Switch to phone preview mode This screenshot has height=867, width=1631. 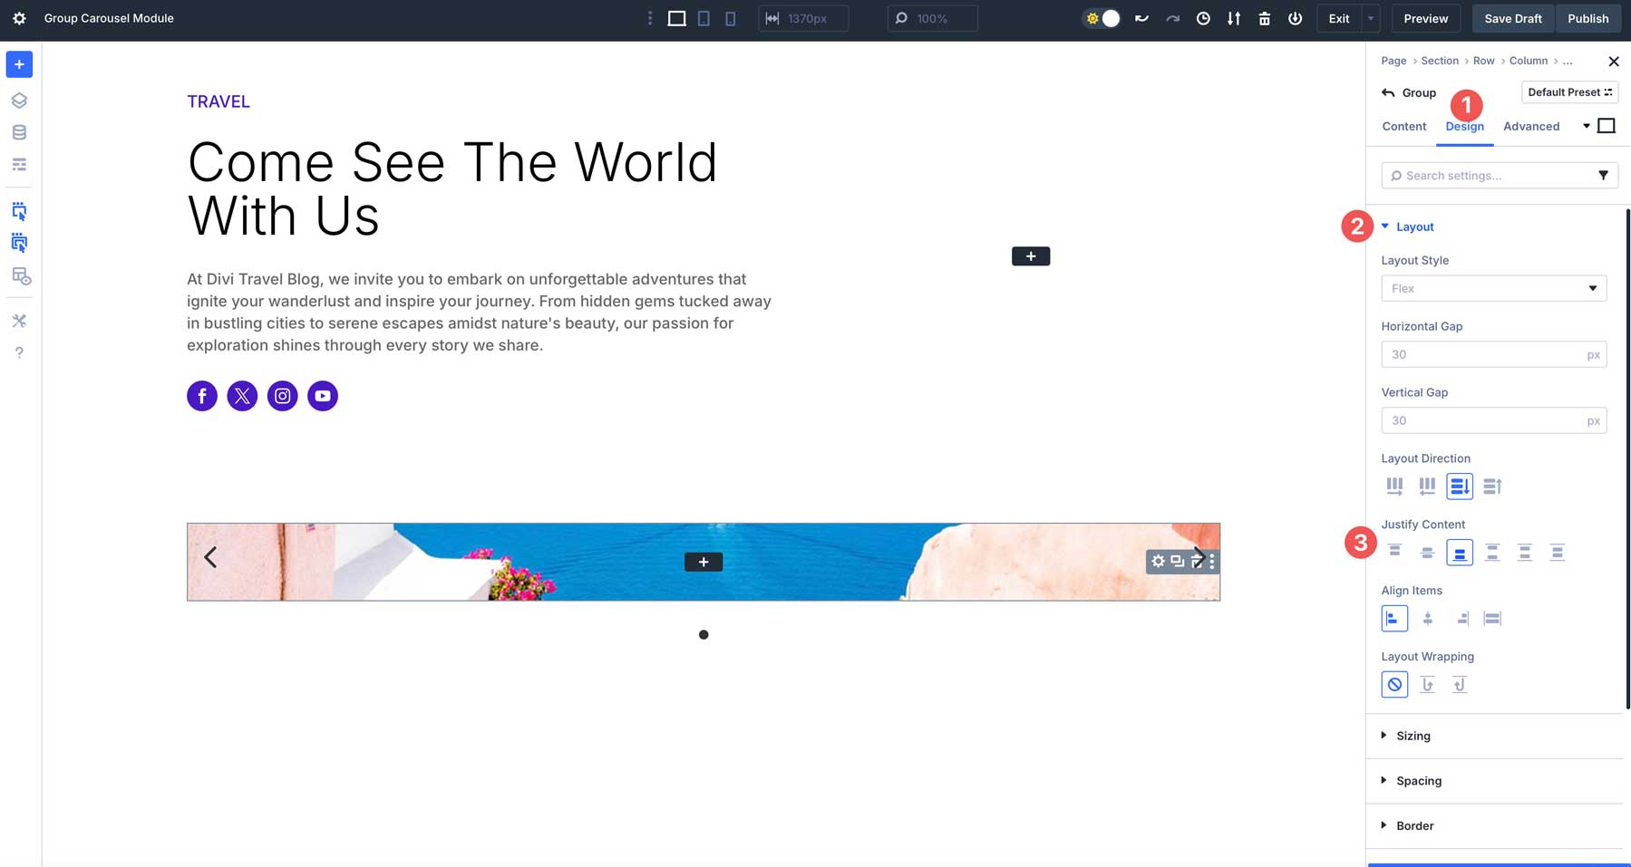pos(731,18)
